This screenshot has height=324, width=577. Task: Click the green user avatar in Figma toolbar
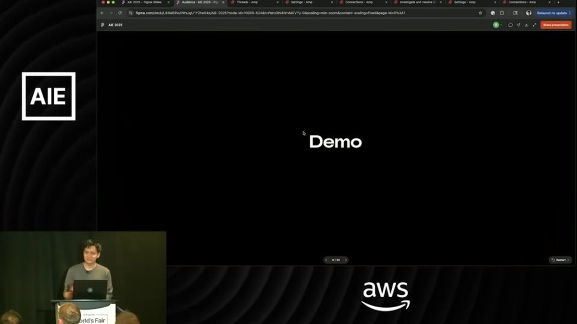pos(496,25)
